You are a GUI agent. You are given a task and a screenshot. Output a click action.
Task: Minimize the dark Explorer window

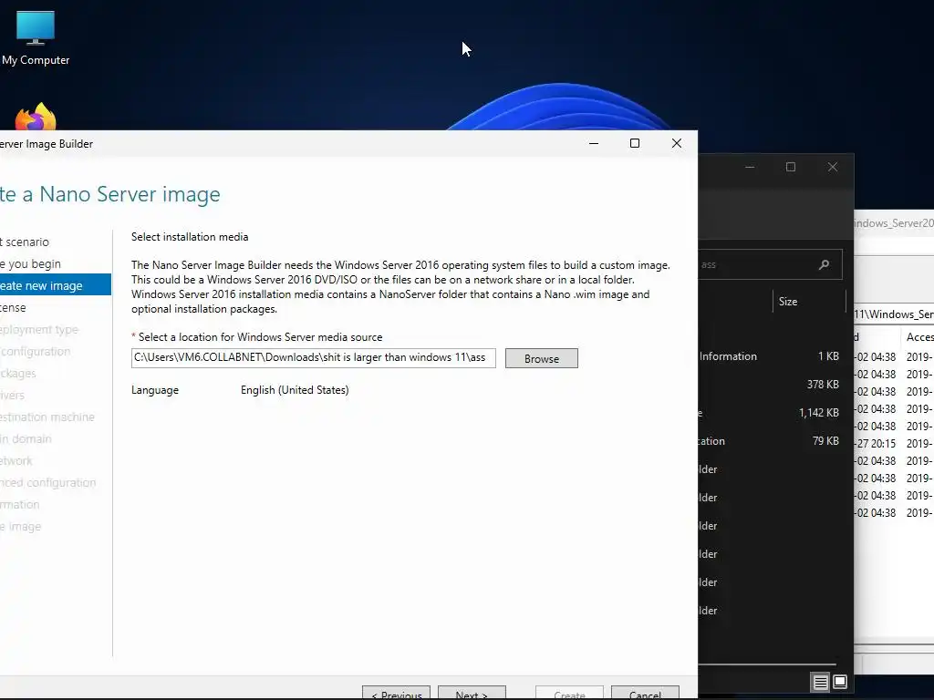click(750, 168)
